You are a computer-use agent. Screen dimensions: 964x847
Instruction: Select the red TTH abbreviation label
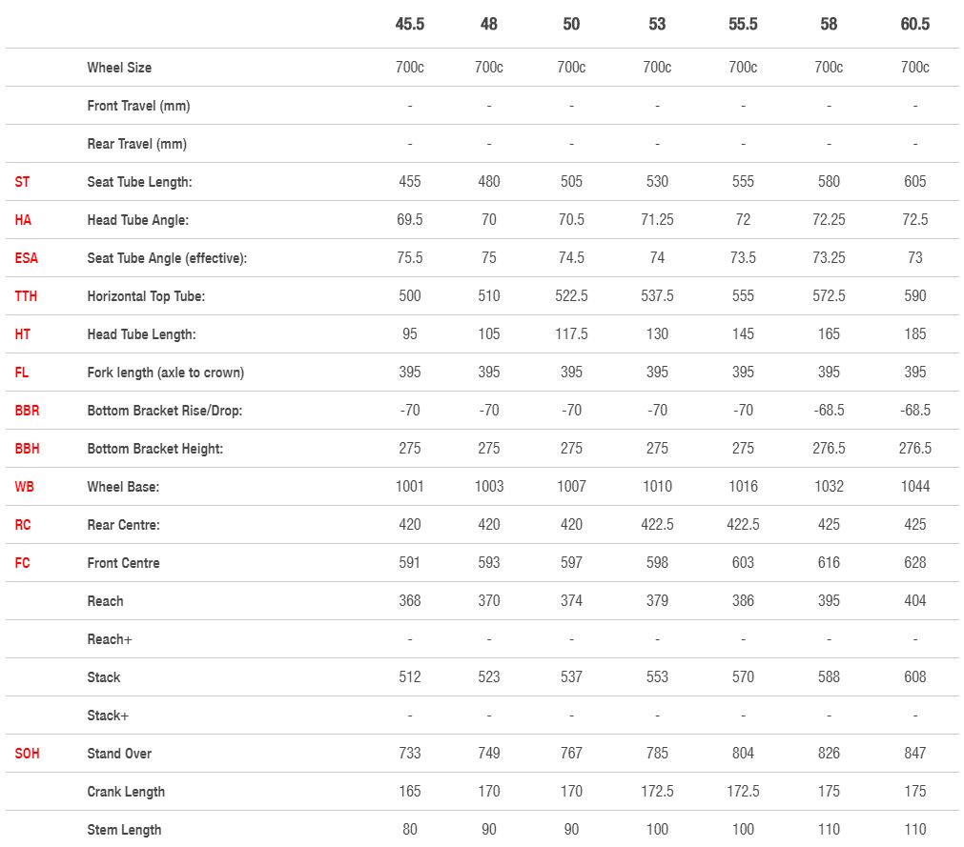point(26,296)
